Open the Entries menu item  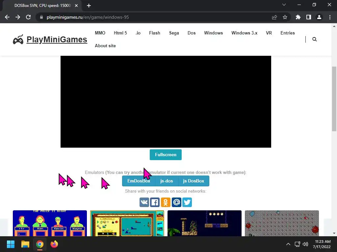(x=288, y=33)
